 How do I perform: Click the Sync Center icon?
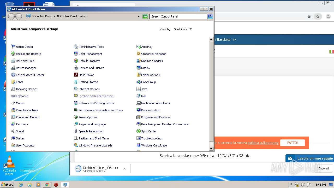[139, 131]
